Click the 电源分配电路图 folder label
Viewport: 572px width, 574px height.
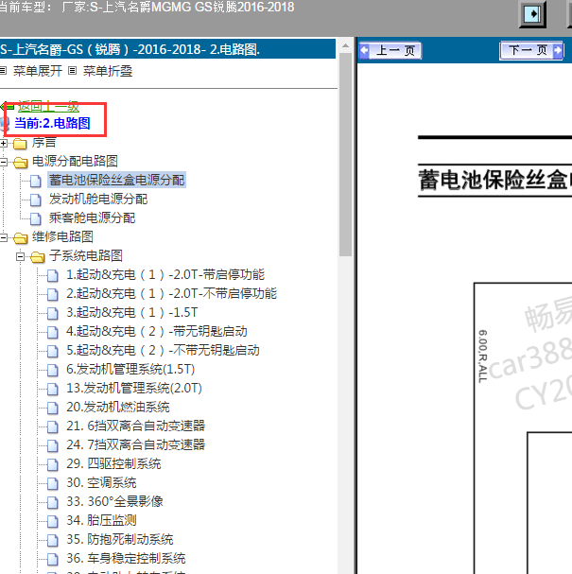click(75, 161)
